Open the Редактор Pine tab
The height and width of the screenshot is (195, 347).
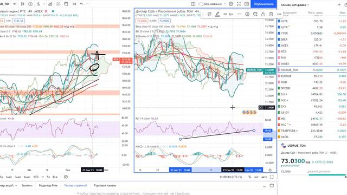pos(48,185)
